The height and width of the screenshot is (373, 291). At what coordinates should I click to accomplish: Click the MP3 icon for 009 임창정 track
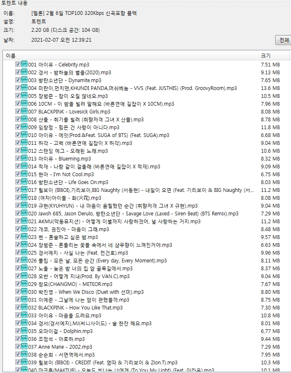click(x=24, y=127)
